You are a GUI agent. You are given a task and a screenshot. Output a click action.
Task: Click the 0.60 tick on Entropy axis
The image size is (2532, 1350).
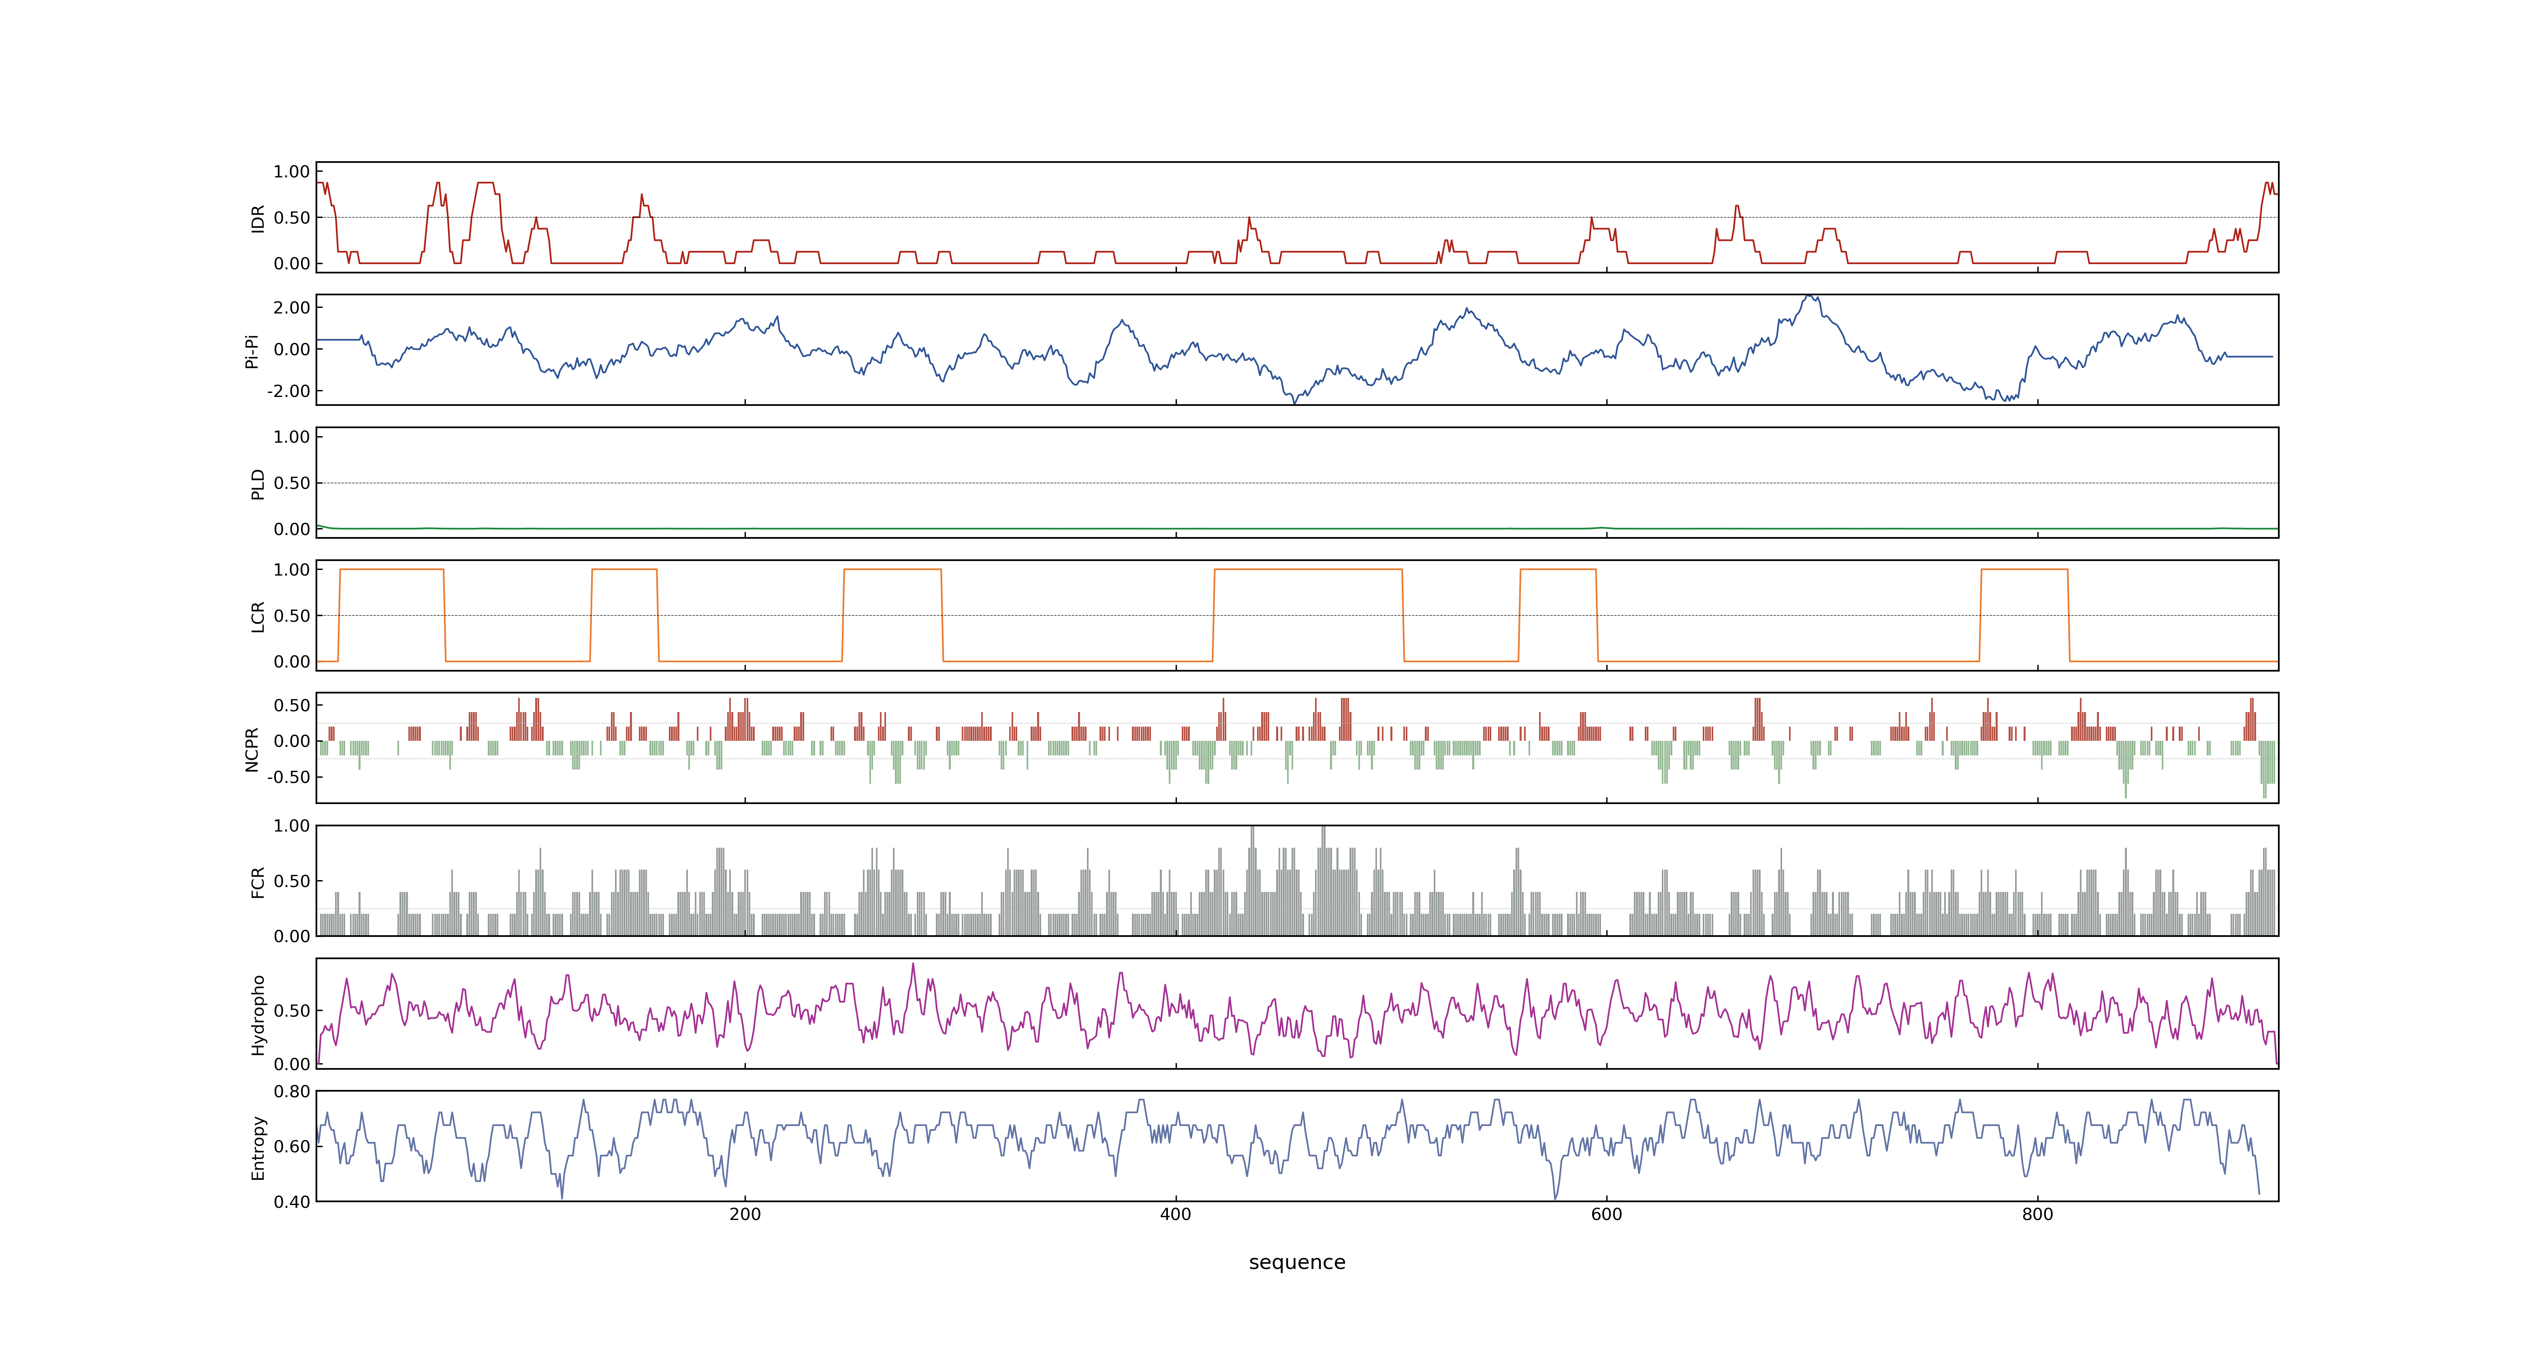coord(292,1147)
